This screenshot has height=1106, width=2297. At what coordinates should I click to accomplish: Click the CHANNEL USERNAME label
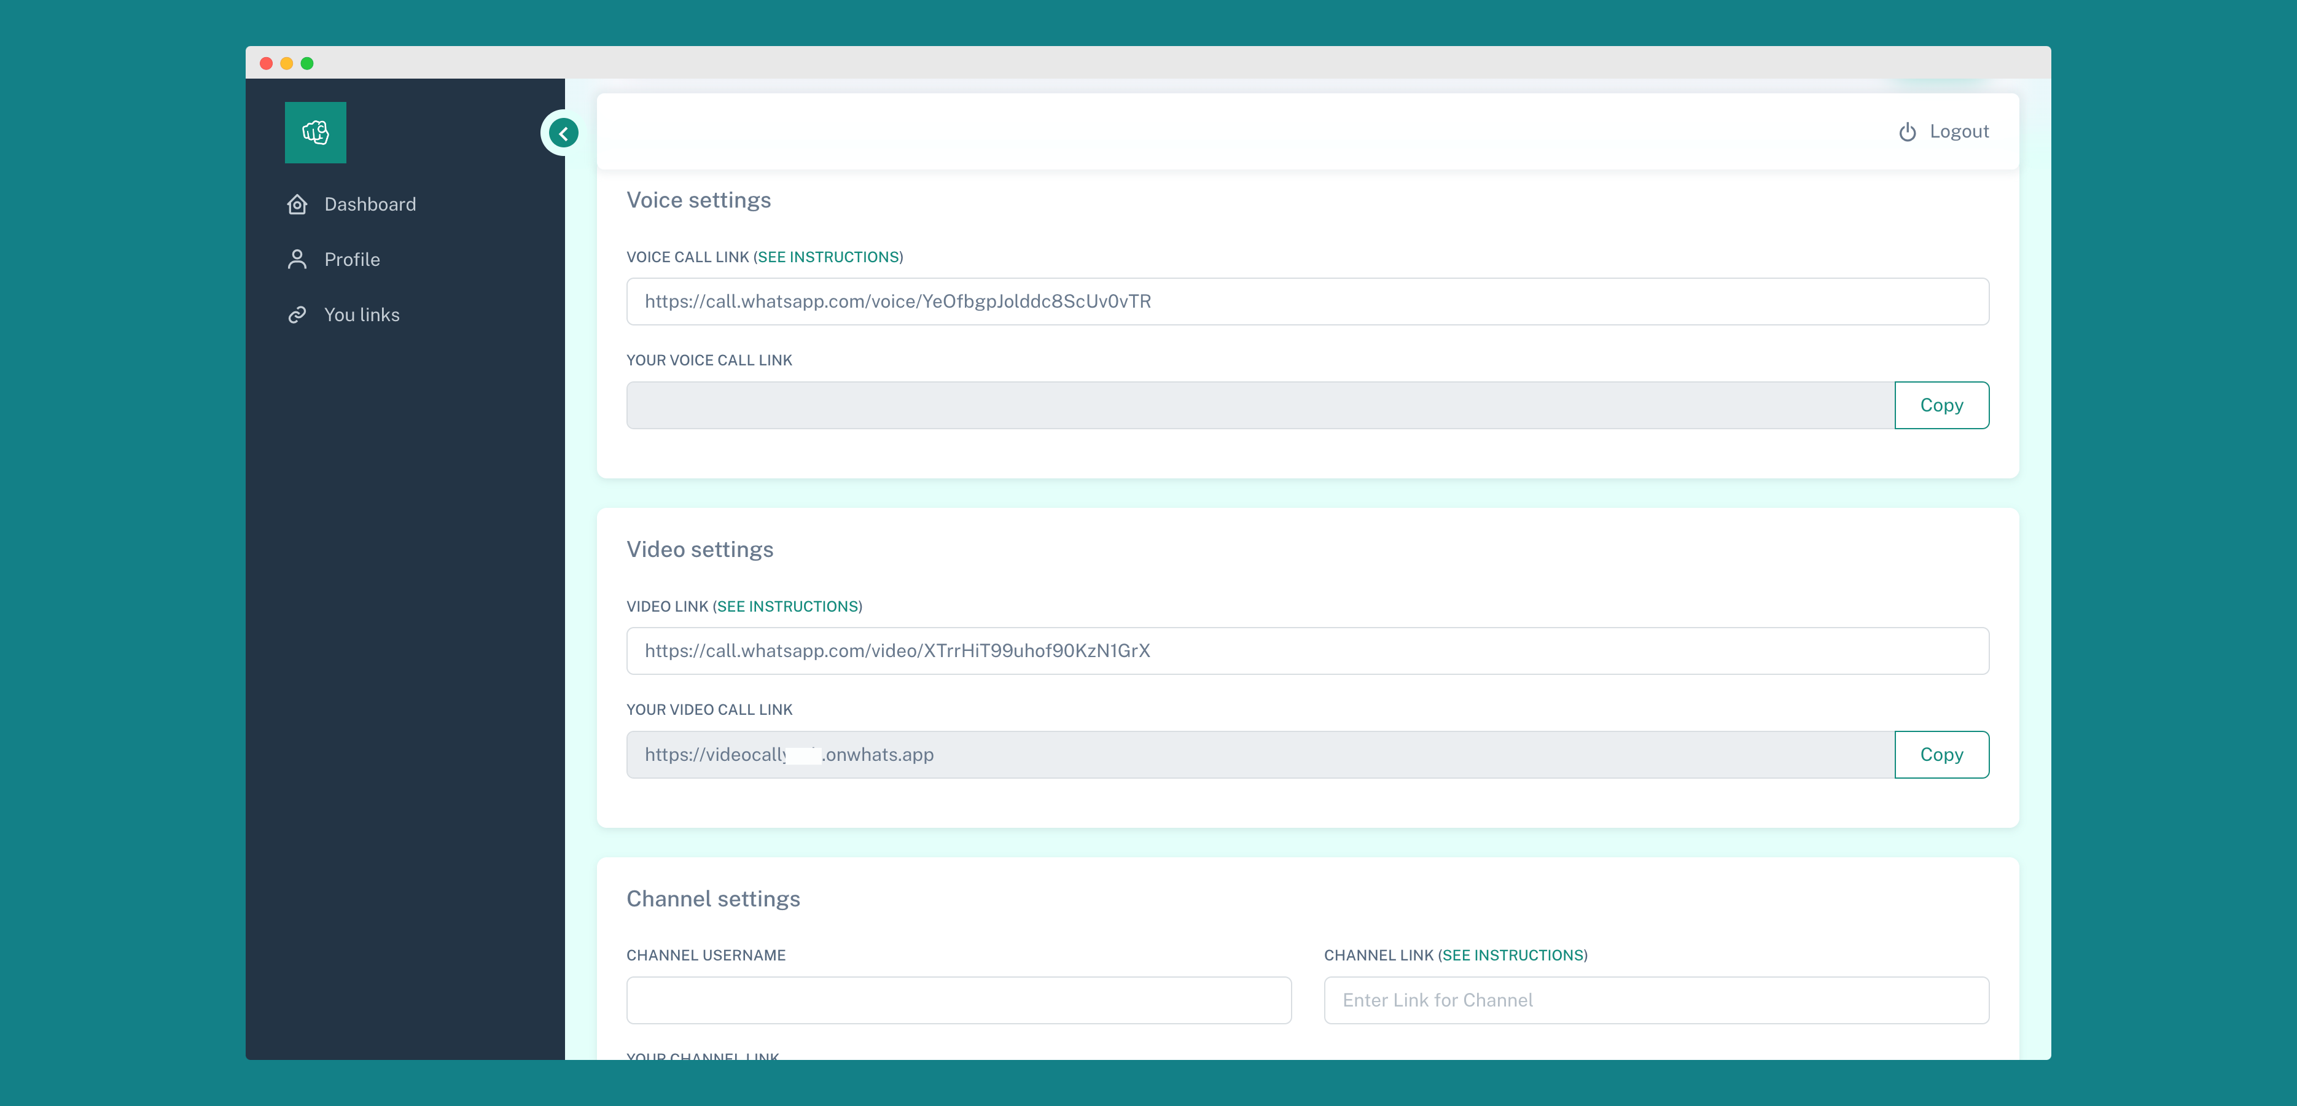706,956
